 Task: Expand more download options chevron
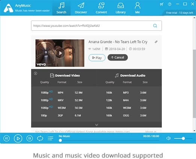96,125
